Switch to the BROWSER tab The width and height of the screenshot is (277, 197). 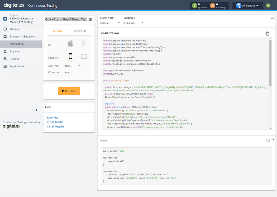click(80, 31)
